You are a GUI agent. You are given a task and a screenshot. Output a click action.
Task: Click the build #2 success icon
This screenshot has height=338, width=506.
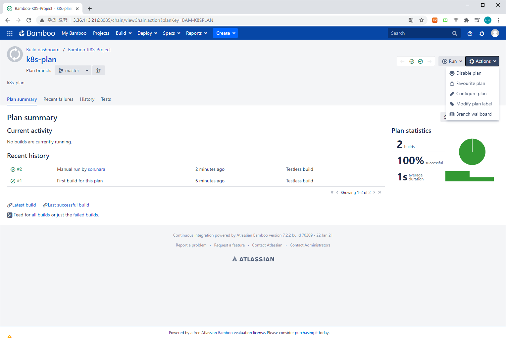(13, 169)
